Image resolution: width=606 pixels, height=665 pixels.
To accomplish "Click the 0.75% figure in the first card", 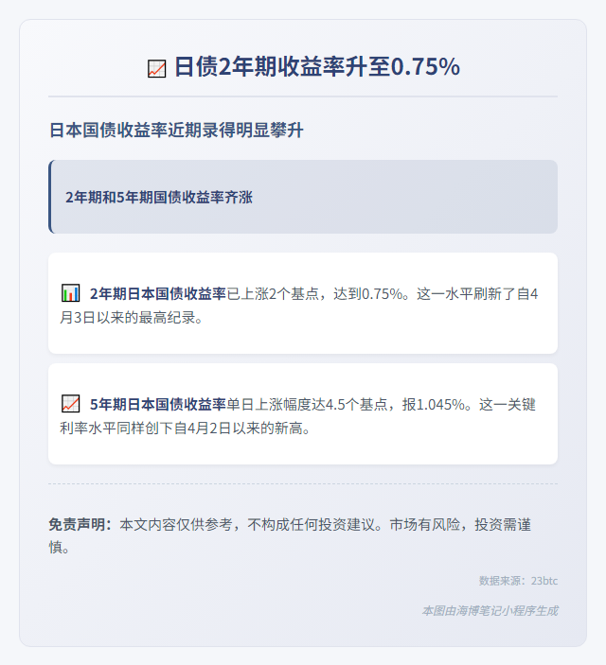I will [x=382, y=293].
